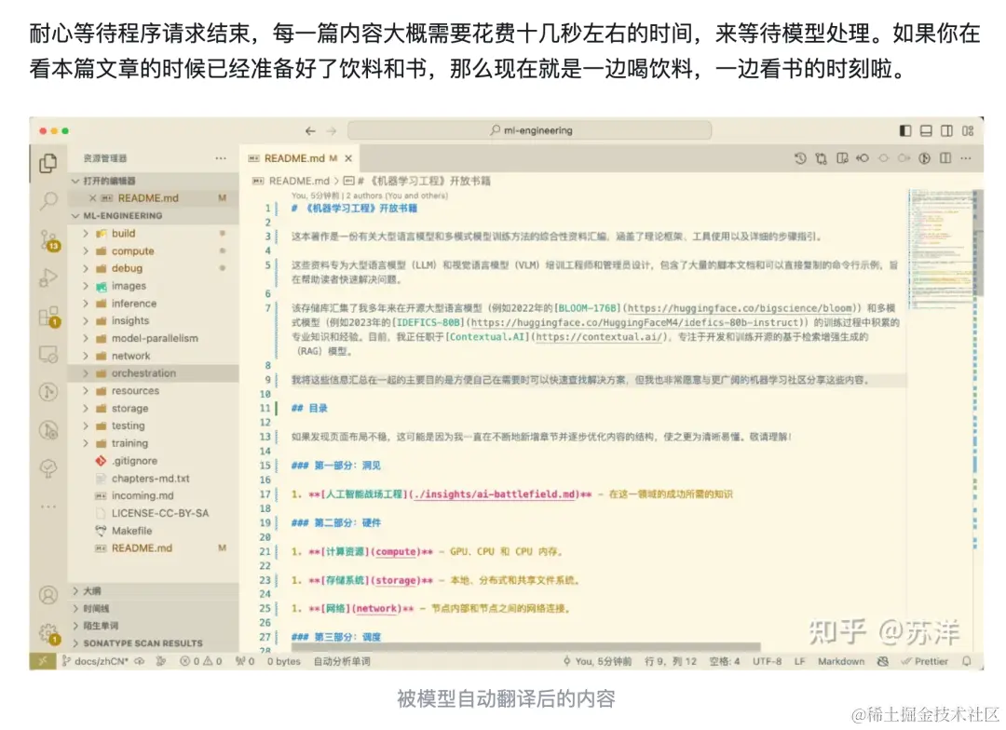The image size is (1006, 730).
Task: Split the editor to the right
Action: (945, 157)
